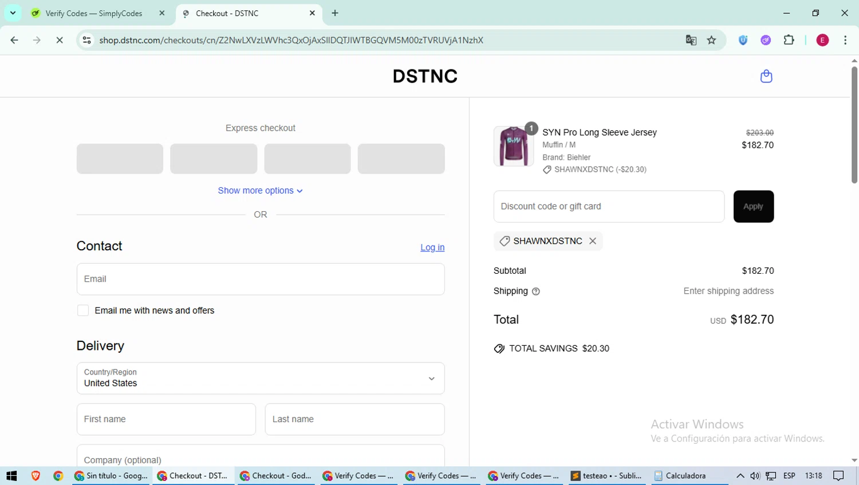Screen dimensions: 859x485
Task: Switch to Sin título - Google taskbar window
Action: [112, 476]
